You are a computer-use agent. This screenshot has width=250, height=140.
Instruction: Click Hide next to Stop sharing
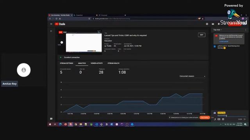click(x=212, y=117)
